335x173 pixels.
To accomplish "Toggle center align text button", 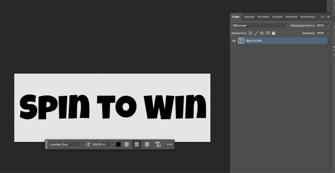I will (x=137, y=144).
